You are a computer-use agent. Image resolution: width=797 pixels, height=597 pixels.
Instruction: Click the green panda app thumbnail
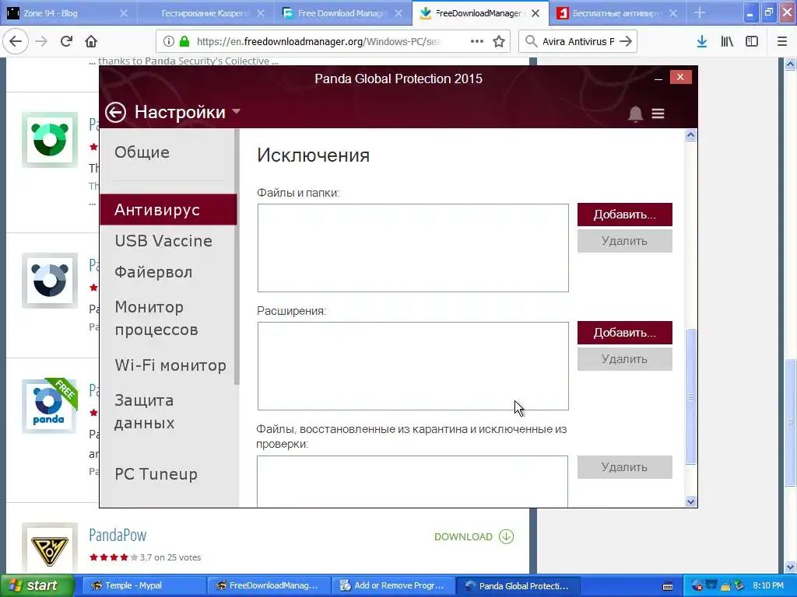pos(49,140)
